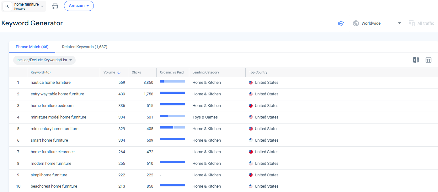Click US flag in nautica row
This screenshot has height=192, width=438.
251,83
